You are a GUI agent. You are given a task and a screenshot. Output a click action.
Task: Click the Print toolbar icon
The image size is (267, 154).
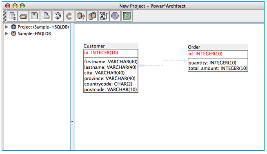(x=46, y=16)
